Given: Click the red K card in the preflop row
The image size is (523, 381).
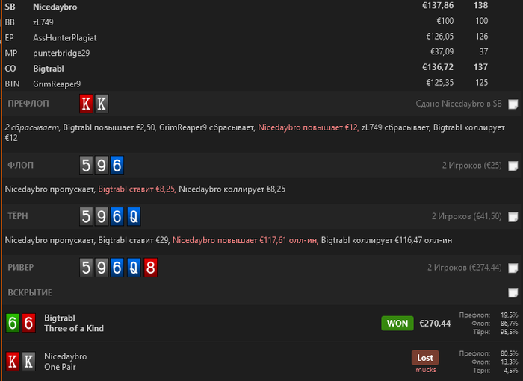Looking at the screenshot, I should pos(86,104).
